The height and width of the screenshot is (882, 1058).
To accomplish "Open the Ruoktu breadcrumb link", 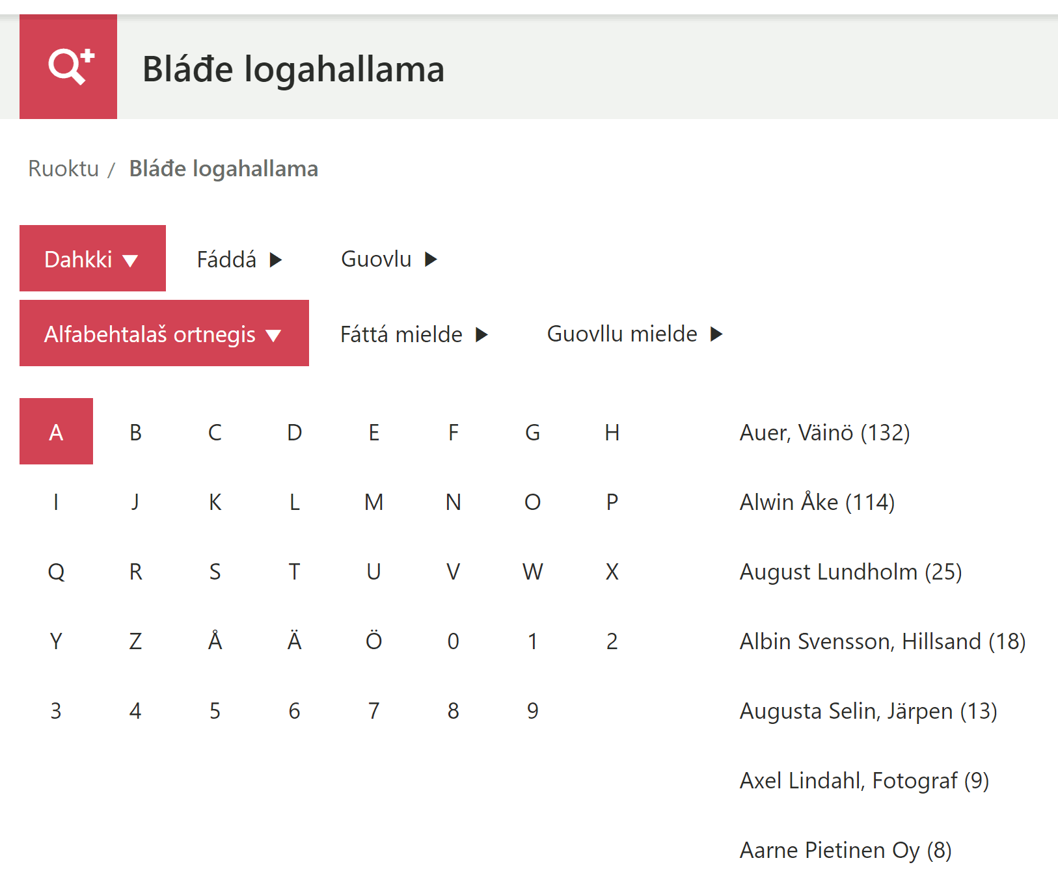I will (62, 168).
